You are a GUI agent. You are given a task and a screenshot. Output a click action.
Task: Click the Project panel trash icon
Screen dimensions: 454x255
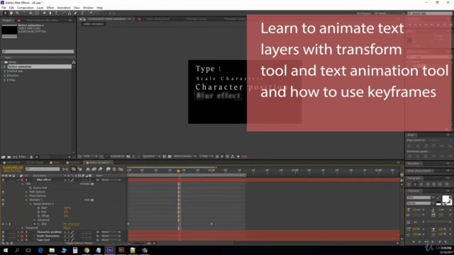pyautogui.click(x=31, y=157)
